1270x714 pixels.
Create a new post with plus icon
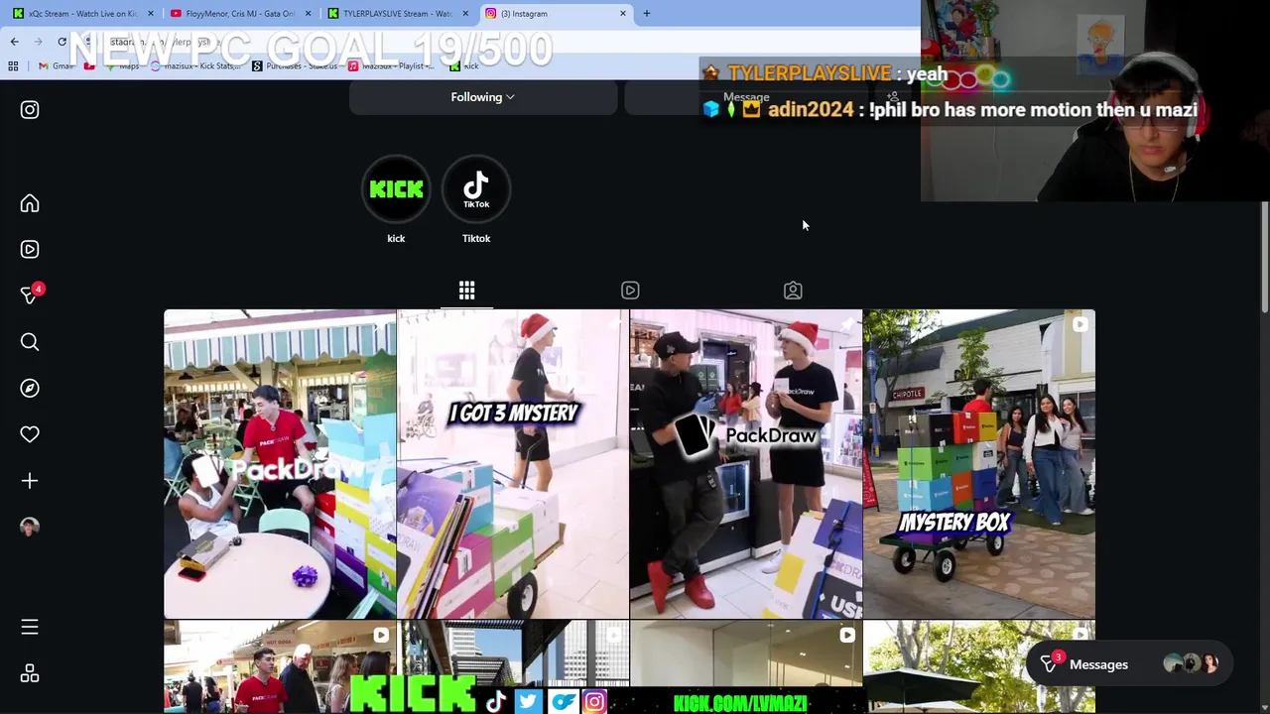(x=30, y=481)
